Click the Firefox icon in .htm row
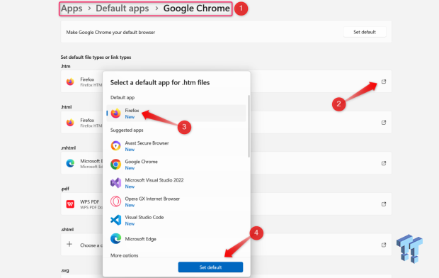 point(70,82)
